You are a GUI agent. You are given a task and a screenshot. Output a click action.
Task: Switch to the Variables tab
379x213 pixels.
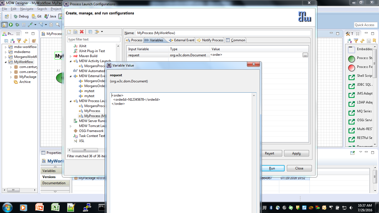coord(154,40)
